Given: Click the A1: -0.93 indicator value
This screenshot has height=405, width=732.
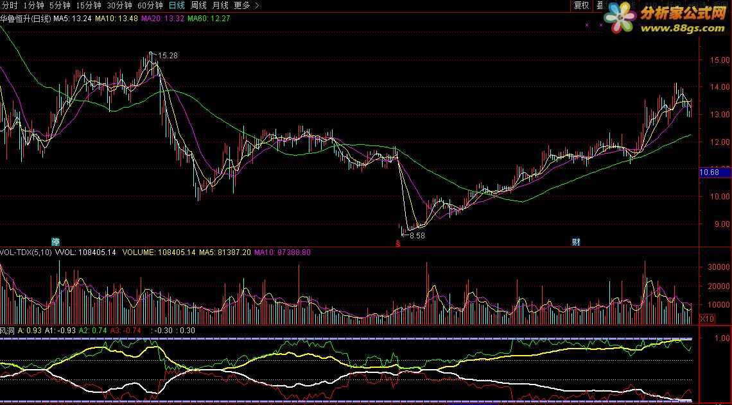Looking at the screenshot, I should [60, 331].
